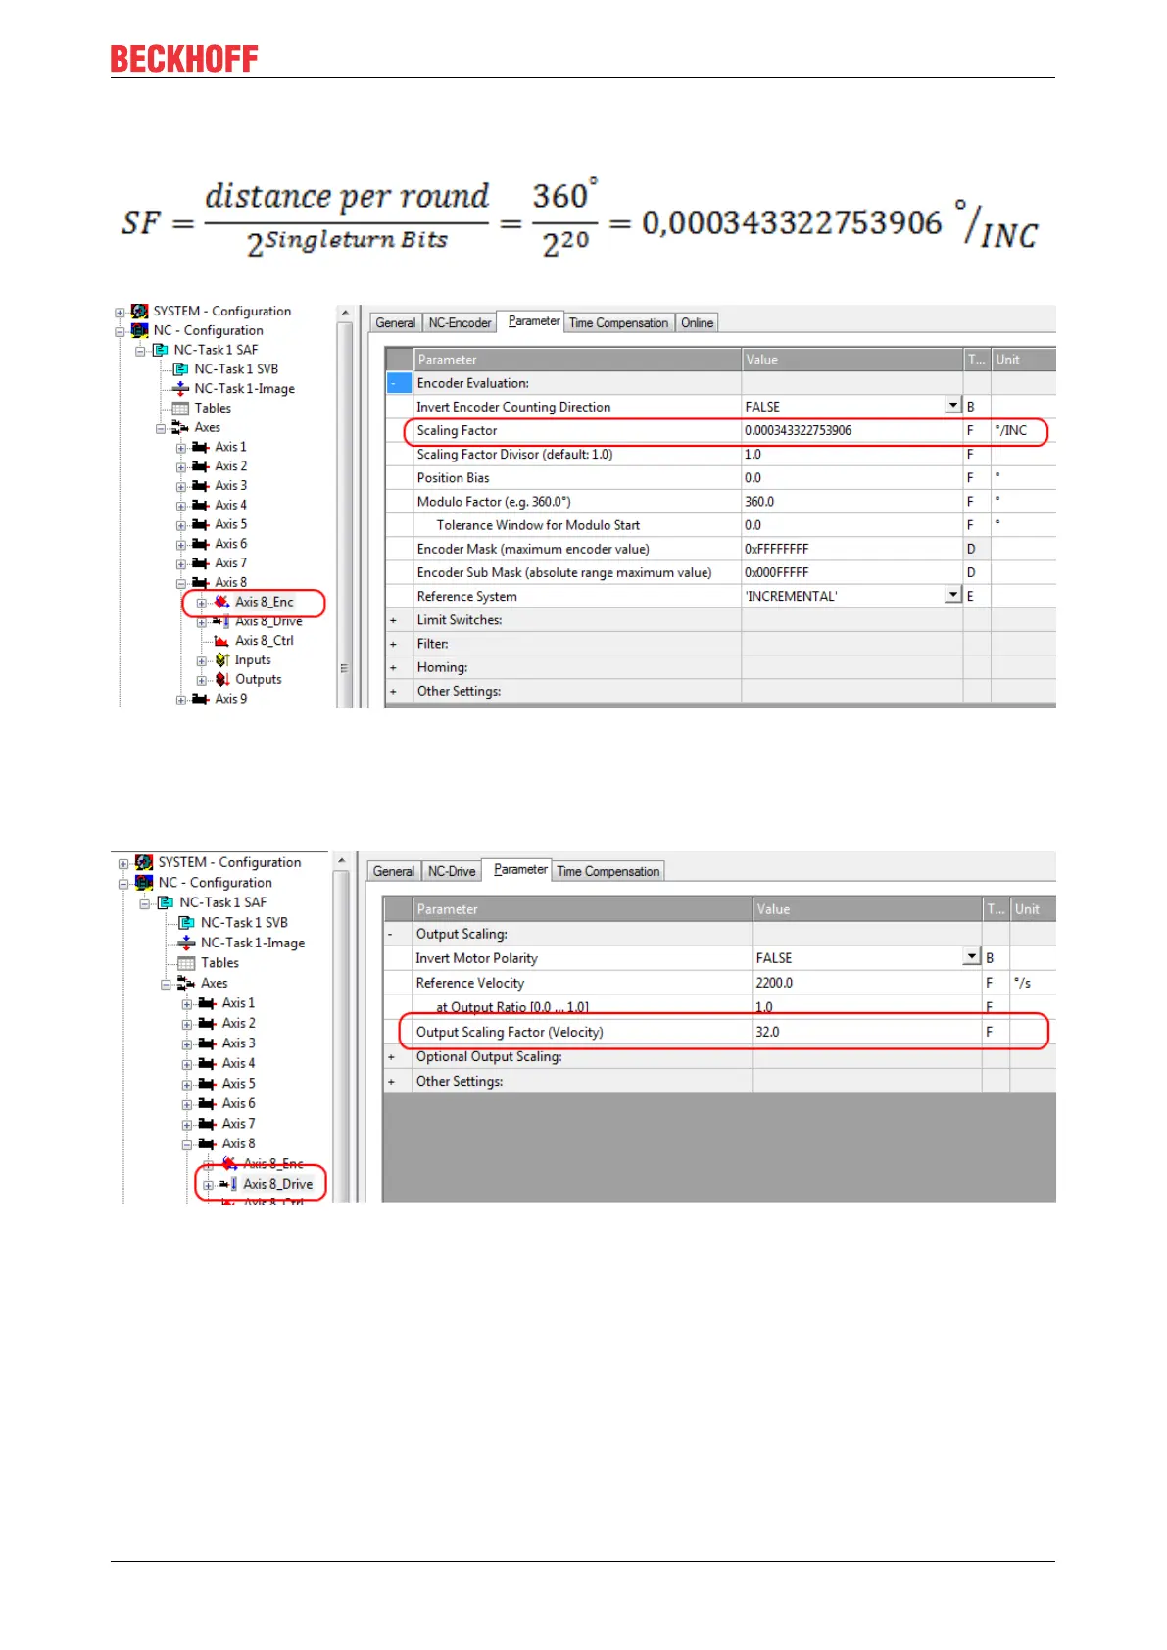Open the General tab in the NC-Drive screenshot
Screen dimensions: 1167x1650
coord(393,871)
